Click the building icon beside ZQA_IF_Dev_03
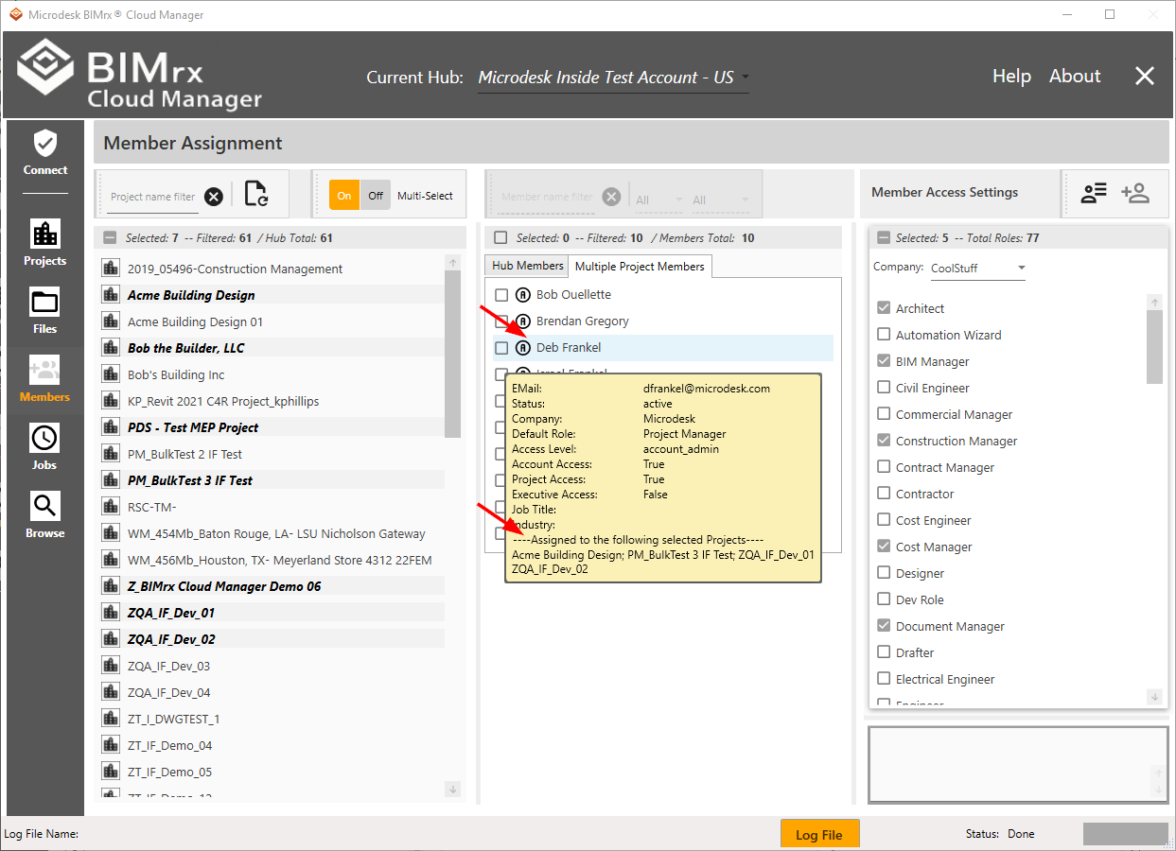The height and width of the screenshot is (851, 1176). pos(110,666)
